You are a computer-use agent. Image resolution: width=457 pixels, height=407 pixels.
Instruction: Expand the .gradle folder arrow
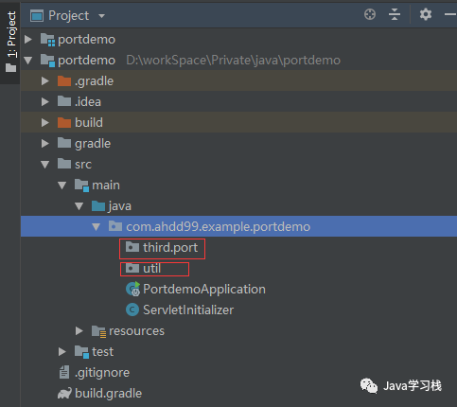[45, 81]
